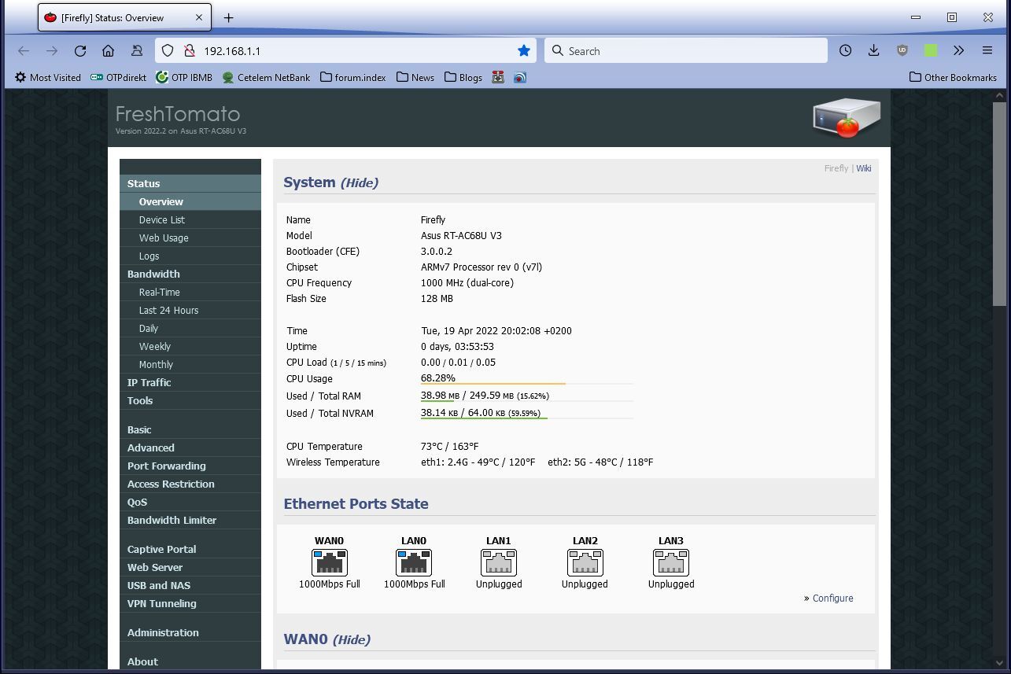1011x674 pixels.
Task: Open Last 24 Hours bandwidth page
Action: [x=190, y=310]
